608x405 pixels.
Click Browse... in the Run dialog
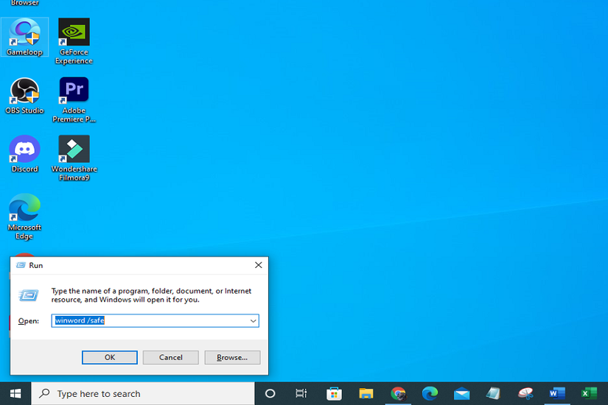pos(232,357)
